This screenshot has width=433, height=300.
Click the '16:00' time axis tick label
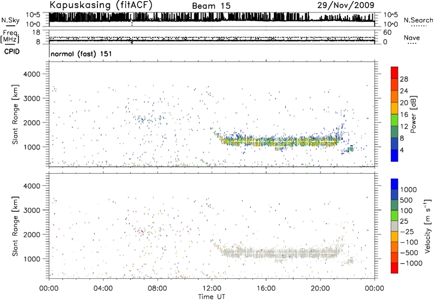pyautogui.click(x=266, y=289)
